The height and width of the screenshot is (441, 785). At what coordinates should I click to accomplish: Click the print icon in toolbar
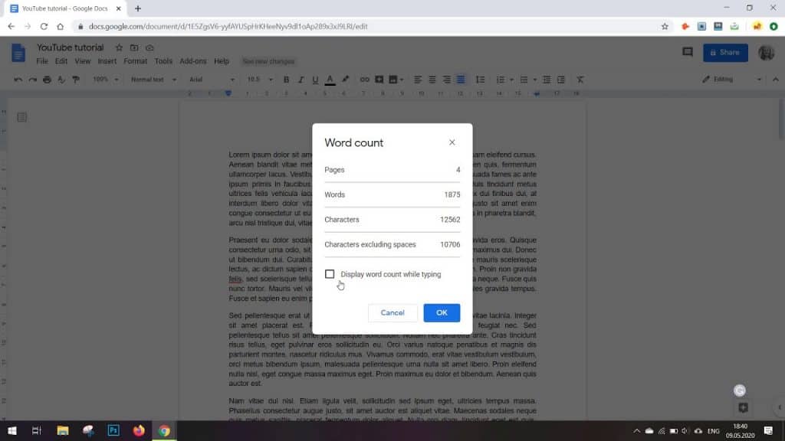point(48,80)
